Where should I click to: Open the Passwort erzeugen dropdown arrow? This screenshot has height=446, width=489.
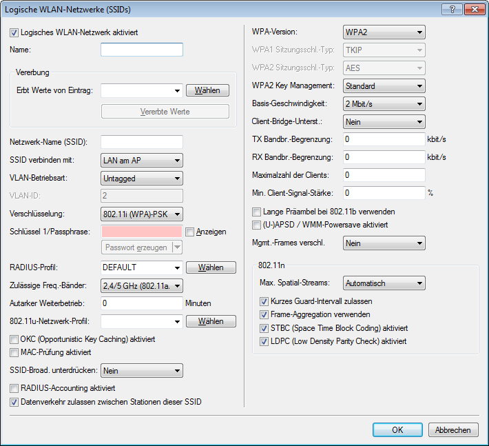tap(178, 247)
